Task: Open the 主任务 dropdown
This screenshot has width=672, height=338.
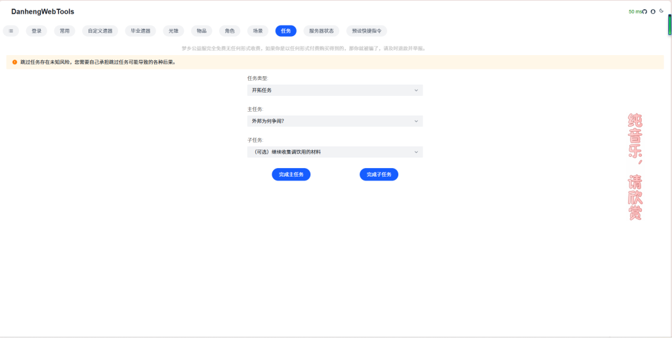Action: click(x=335, y=121)
